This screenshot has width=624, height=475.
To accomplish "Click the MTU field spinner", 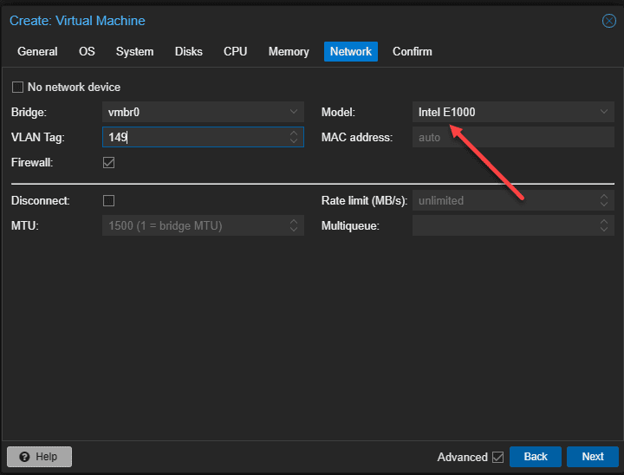I will point(294,225).
